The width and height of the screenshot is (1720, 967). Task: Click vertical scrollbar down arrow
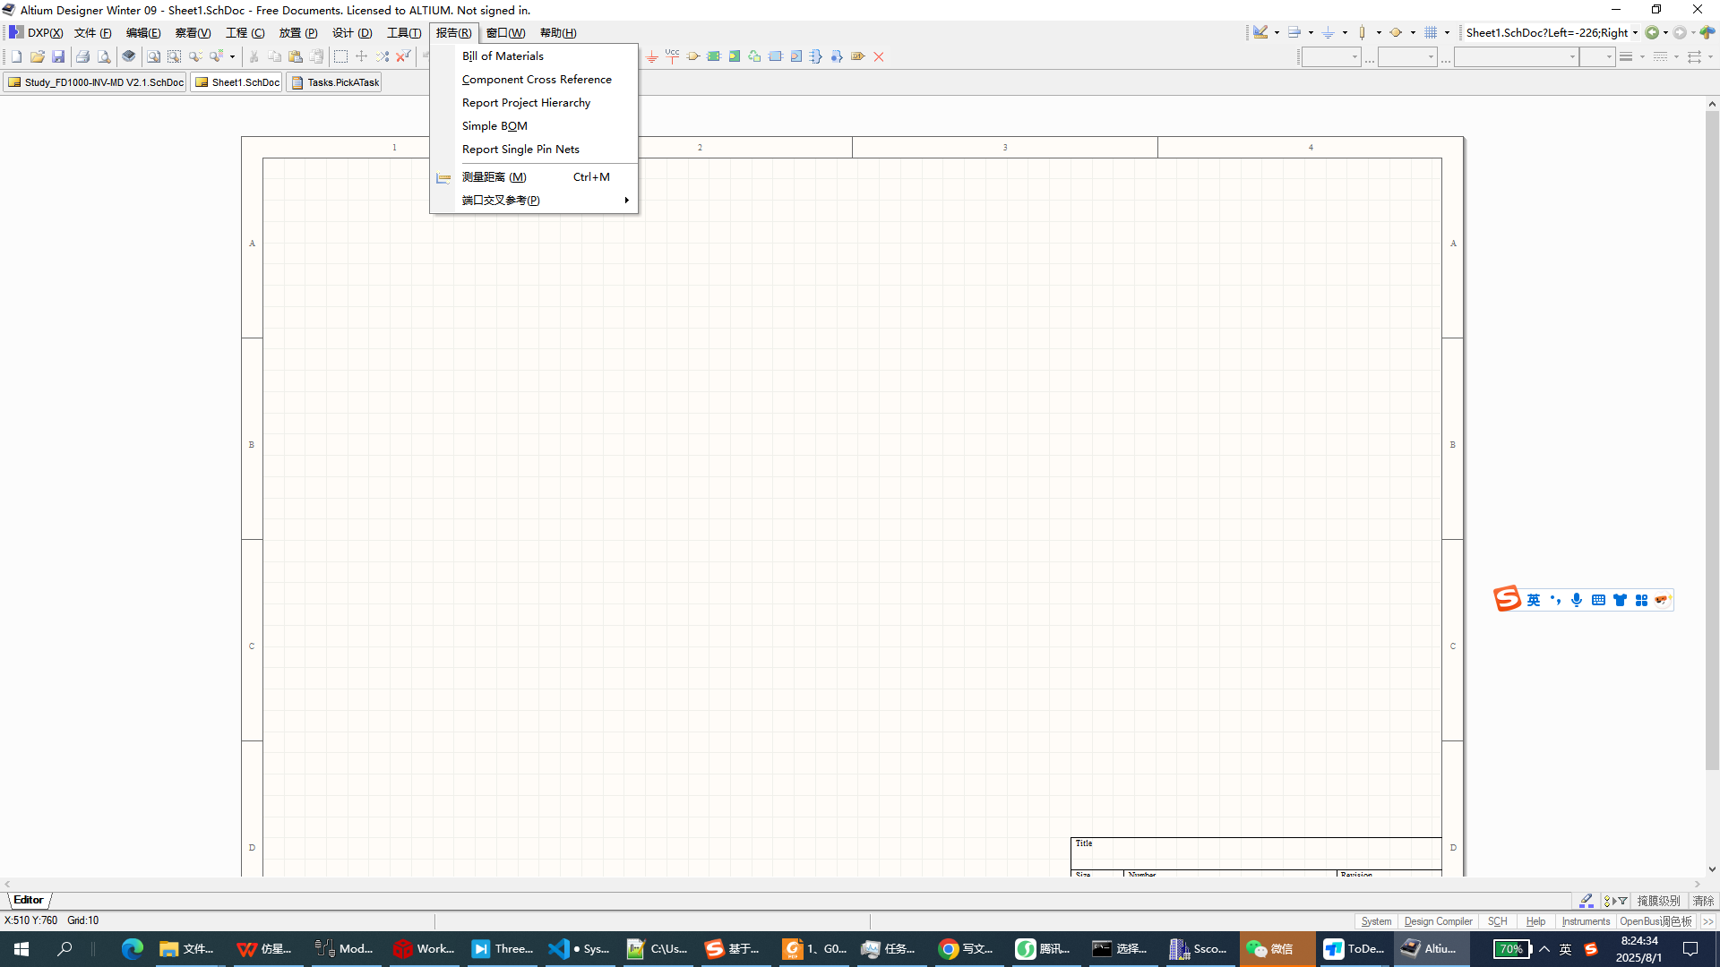coord(1712,869)
